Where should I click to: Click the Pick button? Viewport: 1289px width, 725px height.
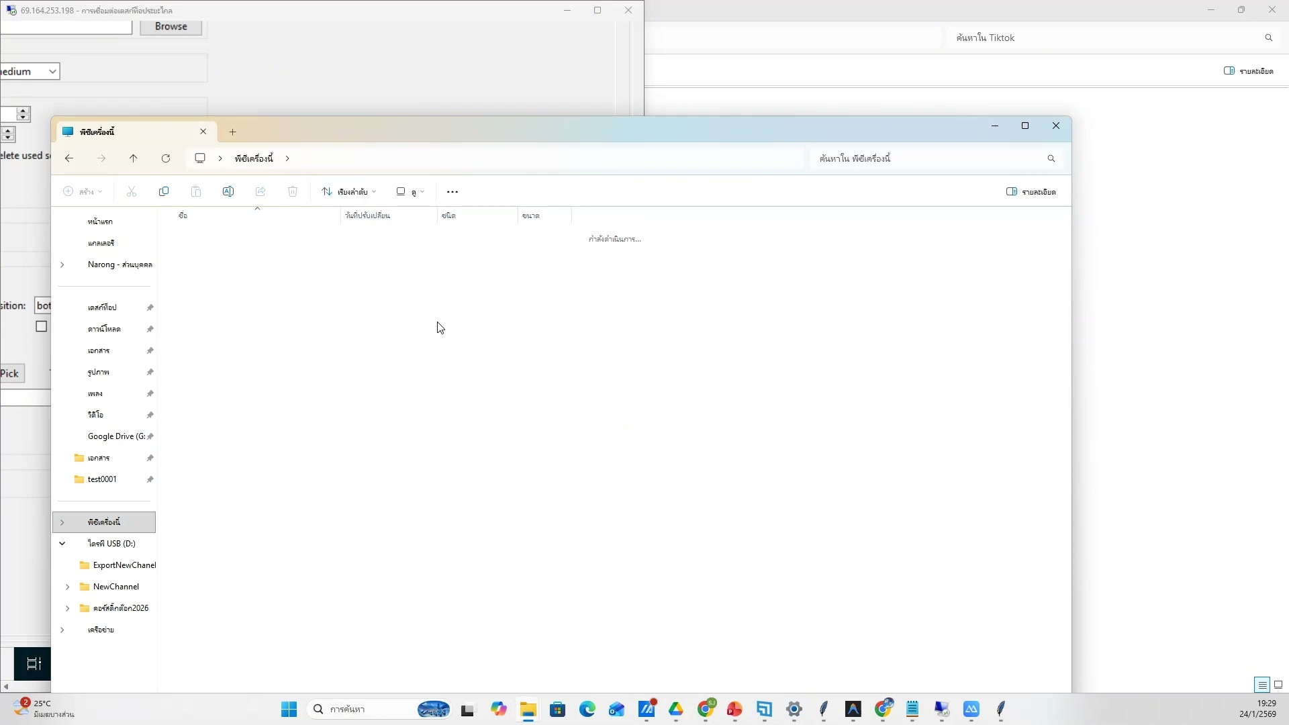click(11, 374)
